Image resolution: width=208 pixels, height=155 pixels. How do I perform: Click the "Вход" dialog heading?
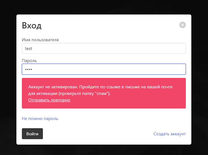click(x=32, y=26)
